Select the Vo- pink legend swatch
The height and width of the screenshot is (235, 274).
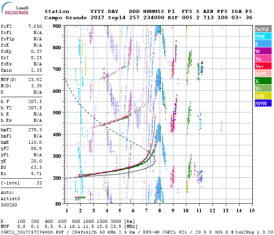click(x=261, y=59)
